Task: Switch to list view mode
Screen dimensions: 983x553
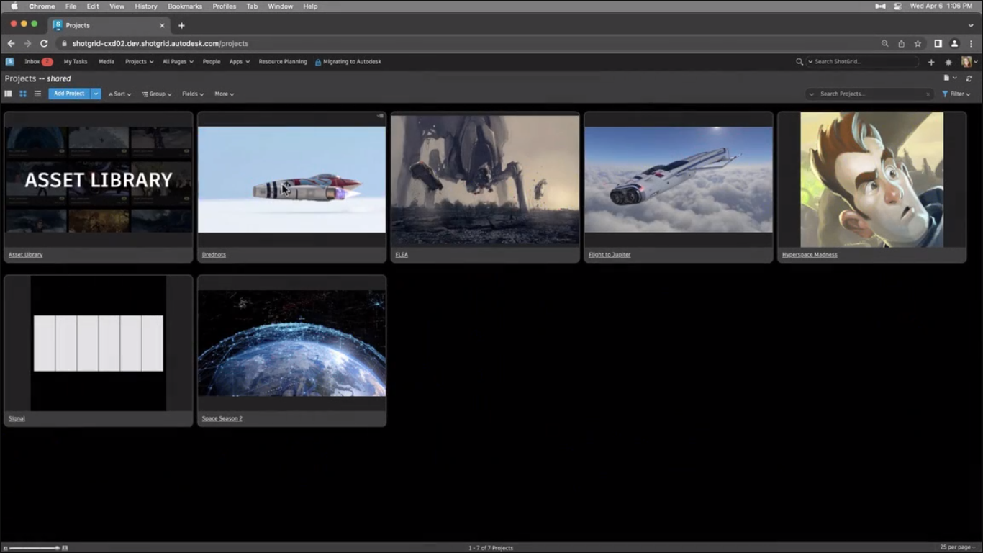Action: [x=37, y=94]
